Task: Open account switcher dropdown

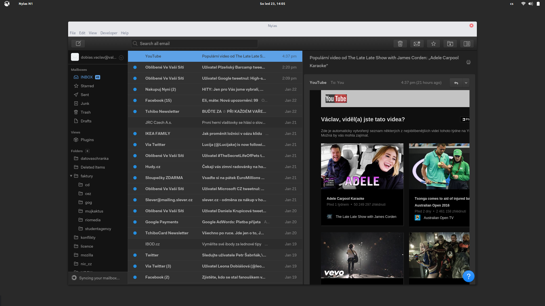Action: coord(121,58)
